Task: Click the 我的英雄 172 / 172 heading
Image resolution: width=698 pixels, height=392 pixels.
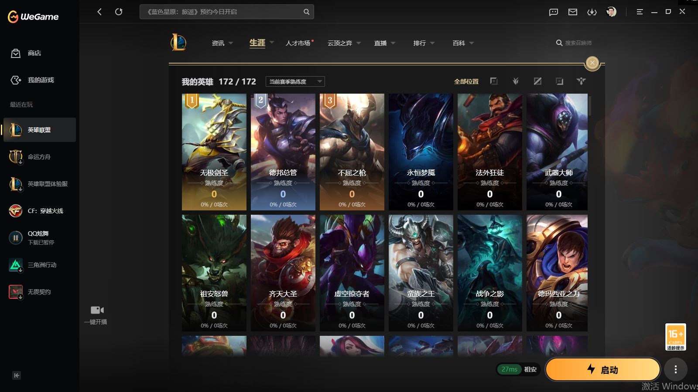Action: point(219,81)
